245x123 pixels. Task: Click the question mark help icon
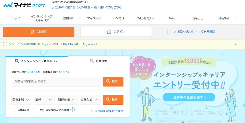coord(73,110)
